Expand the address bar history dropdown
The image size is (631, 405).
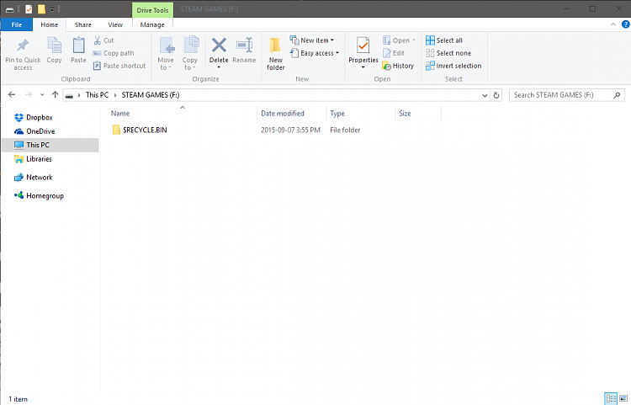coord(485,95)
